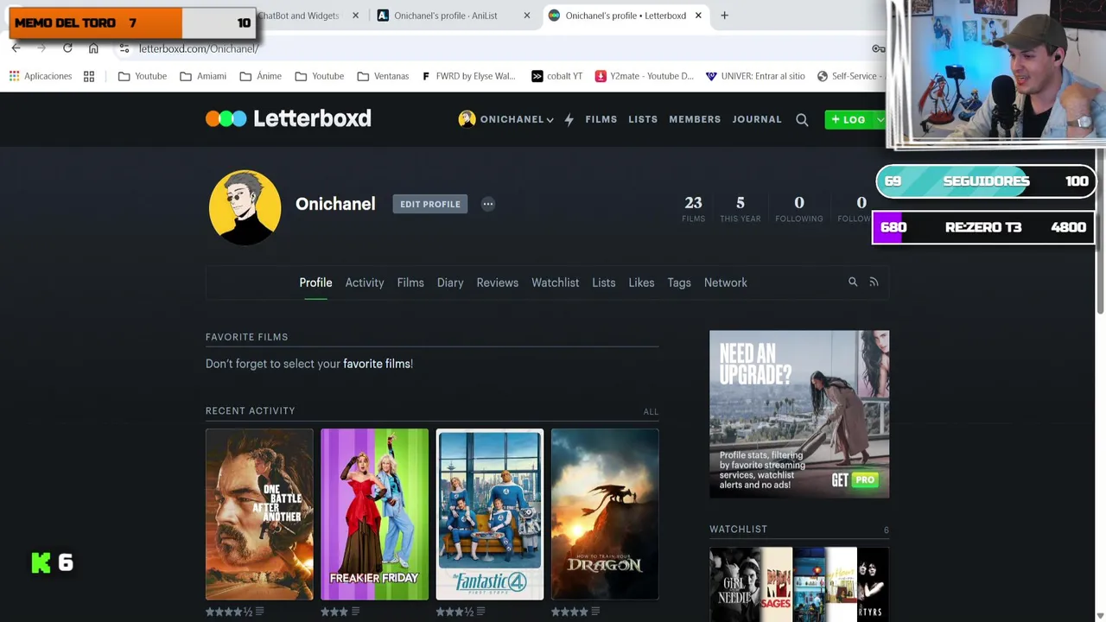Select the Profile tab
The image size is (1106, 622).
pyautogui.click(x=315, y=282)
